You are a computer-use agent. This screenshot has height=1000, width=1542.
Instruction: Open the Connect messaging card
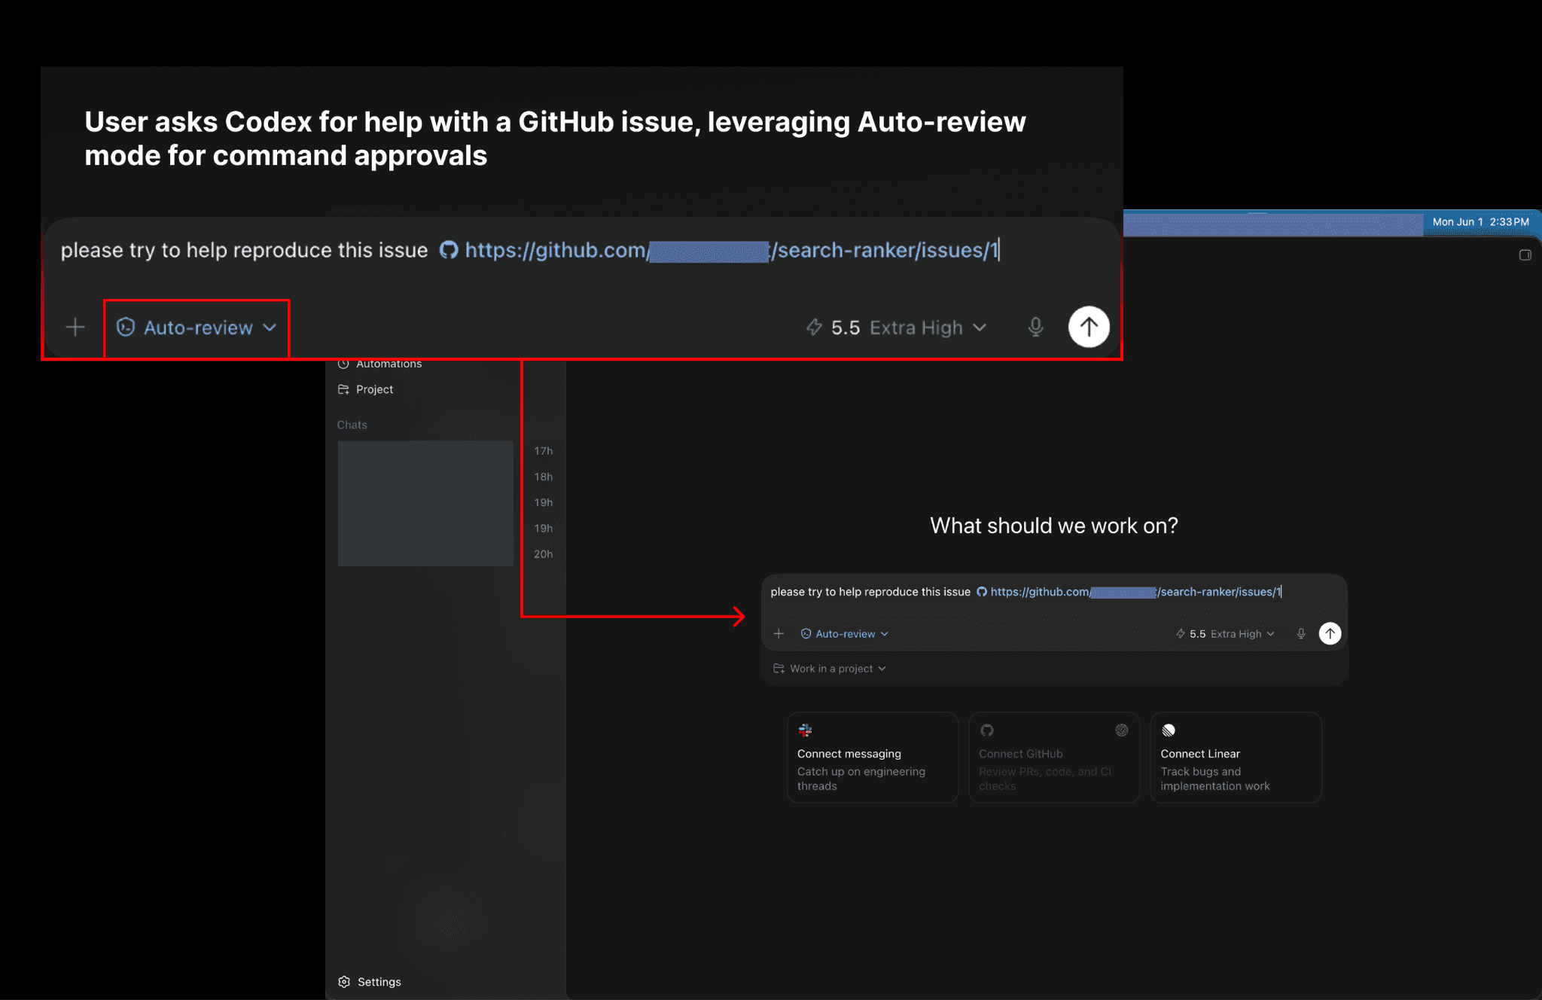tap(873, 758)
